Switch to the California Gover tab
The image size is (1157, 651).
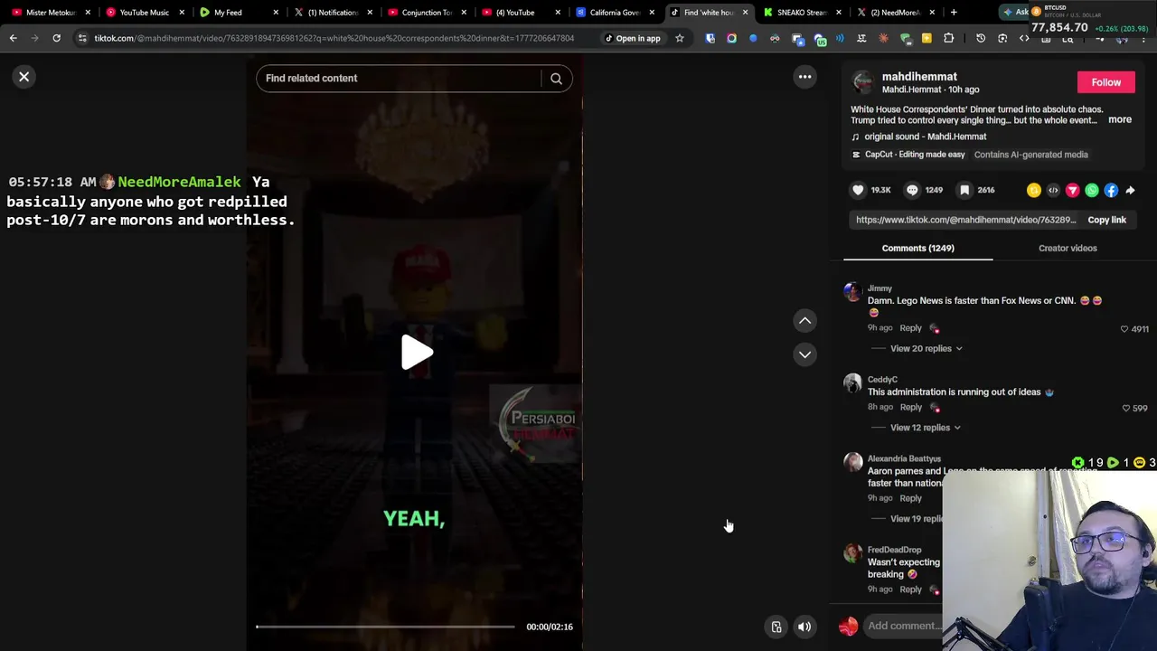[615, 13]
